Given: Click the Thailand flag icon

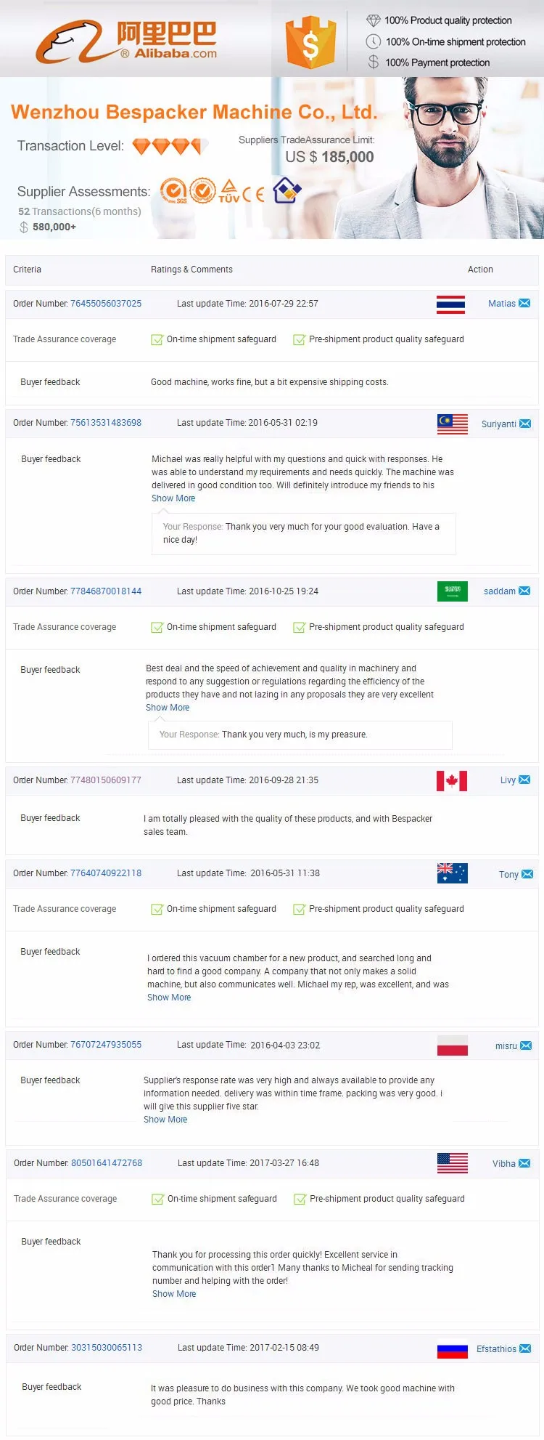Looking at the screenshot, I should coord(450,304).
